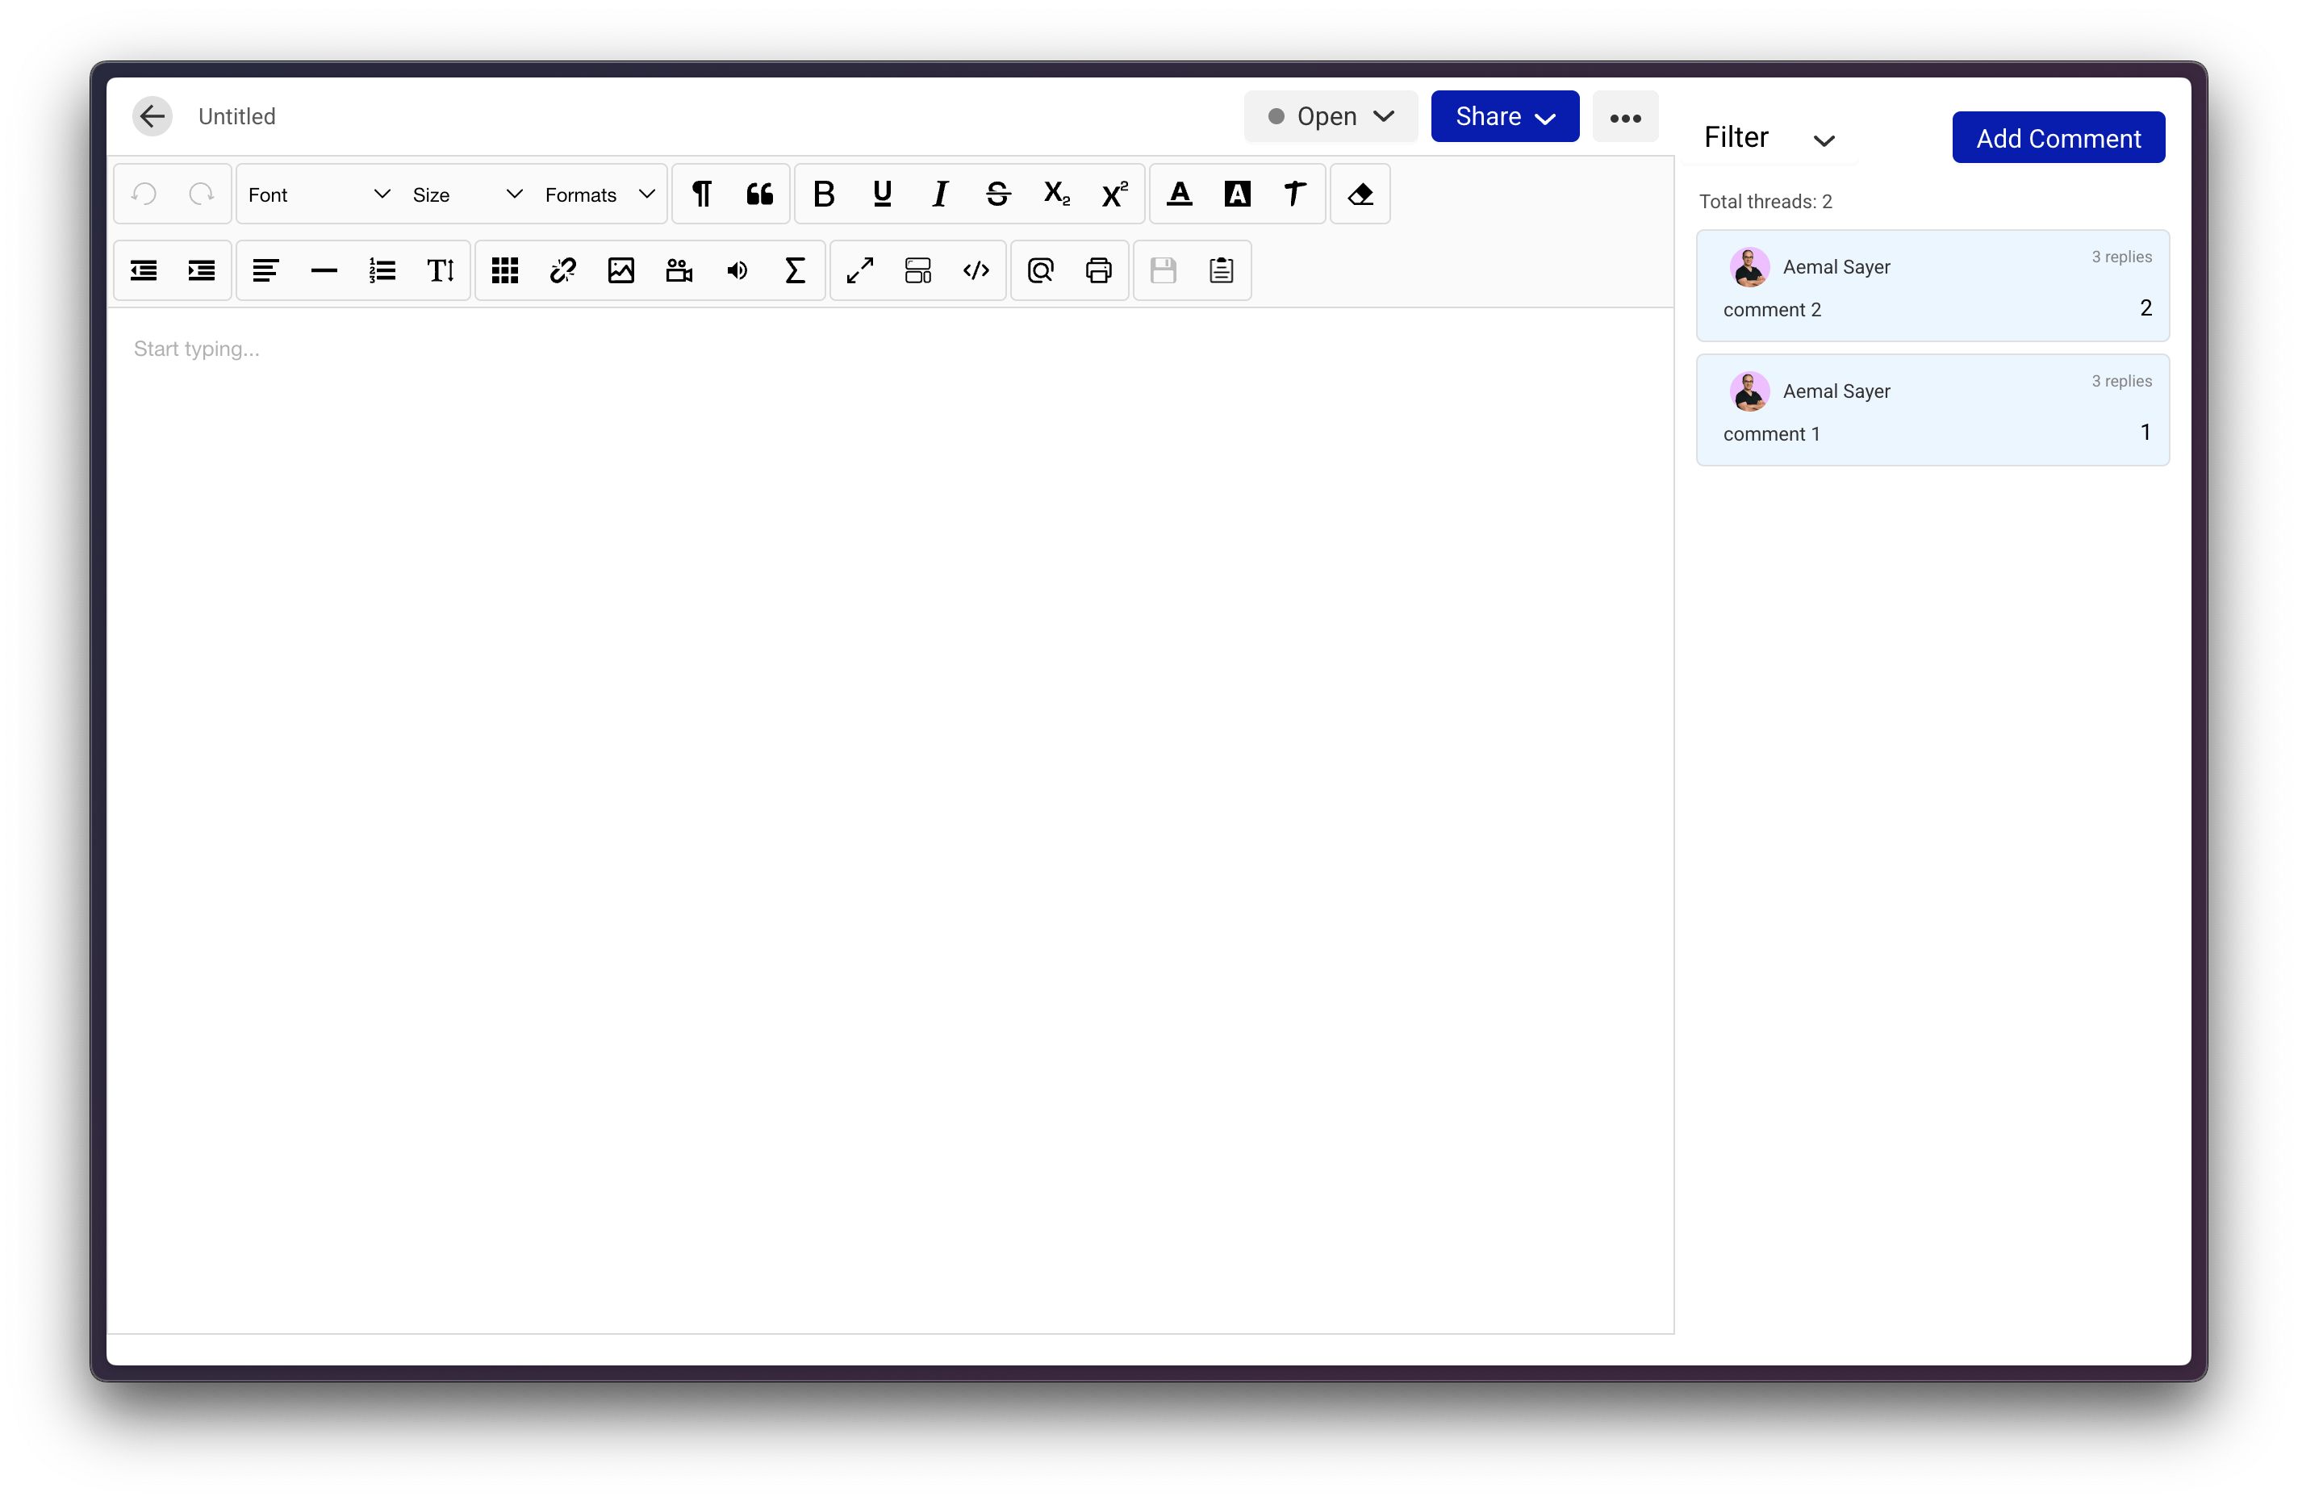Screen dimensions: 2298x1501
Task: Toggle strikethrough formatting
Action: pos(998,195)
